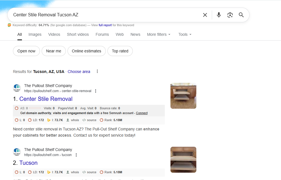Screen dimensions: 281x180
Task: Open options menu for tucson result URL
Action: 76,155
